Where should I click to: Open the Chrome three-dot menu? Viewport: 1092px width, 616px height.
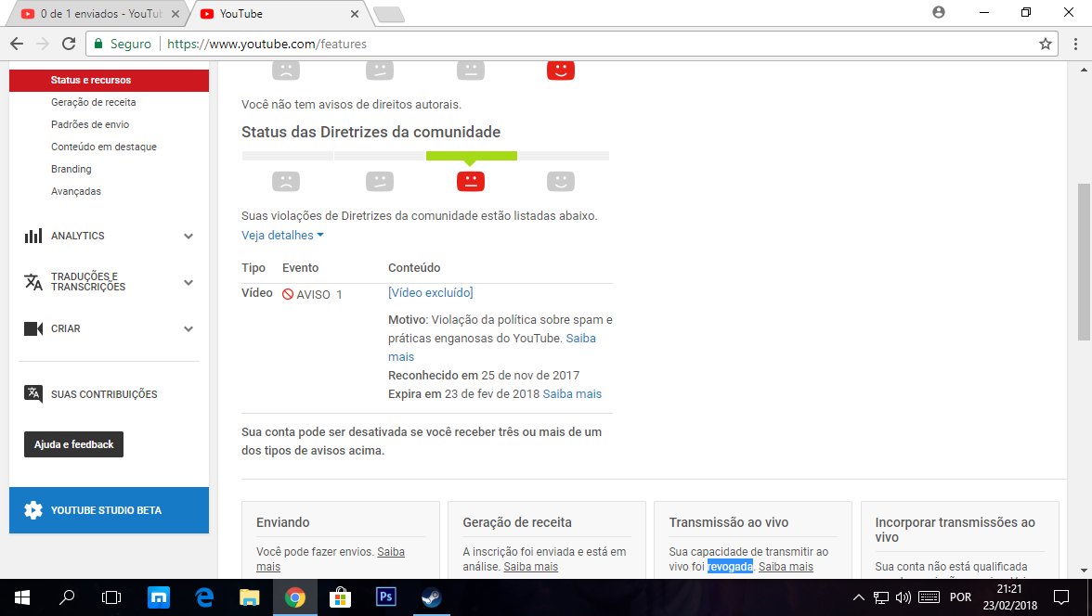click(1075, 44)
